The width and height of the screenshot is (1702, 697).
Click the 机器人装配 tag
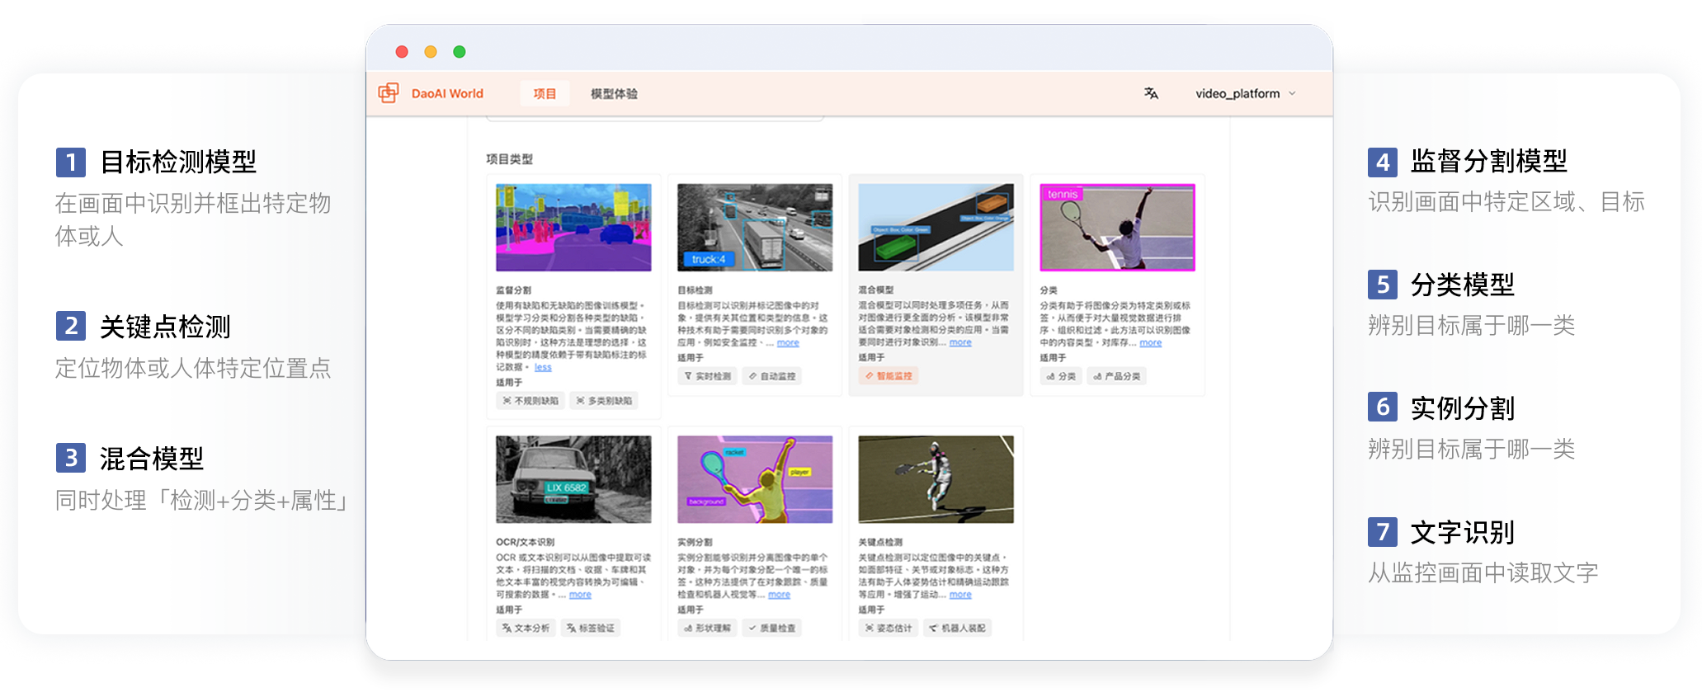(x=957, y=629)
